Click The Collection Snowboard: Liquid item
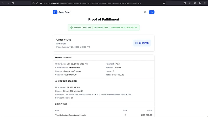 point(71,115)
